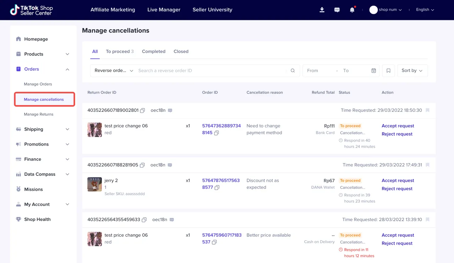Click the search magnifier icon
Viewport: 454px width, 263px height.
click(293, 71)
